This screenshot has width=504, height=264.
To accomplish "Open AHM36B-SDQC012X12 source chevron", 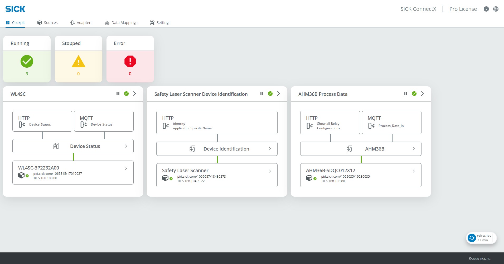I will coord(414,171).
